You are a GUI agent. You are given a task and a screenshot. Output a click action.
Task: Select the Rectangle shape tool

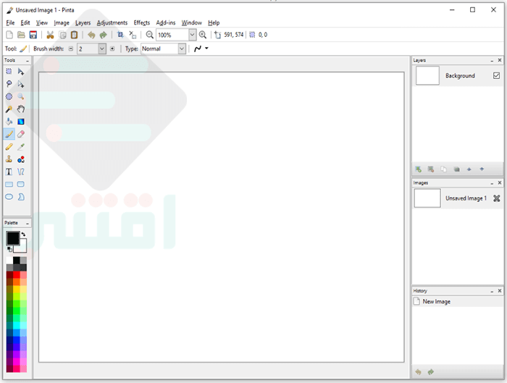[9, 184]
